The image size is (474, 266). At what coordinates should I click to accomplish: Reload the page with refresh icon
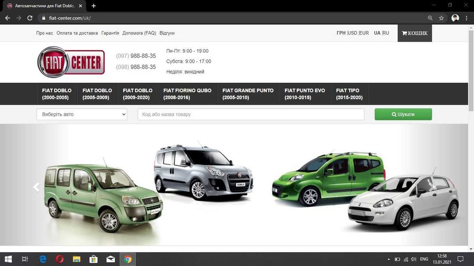pos(29,18)
